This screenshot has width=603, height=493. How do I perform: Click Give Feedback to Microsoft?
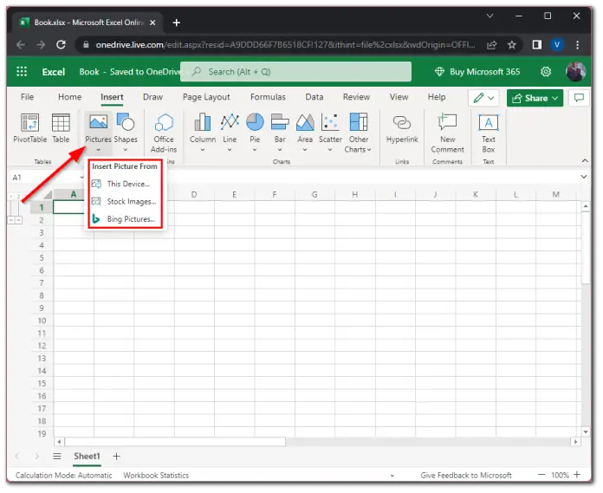[466, 476]
